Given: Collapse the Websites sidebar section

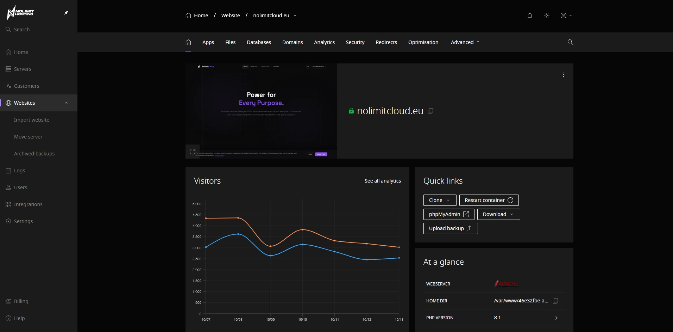Looking at the screenshot, I should (x=66, y=103).
